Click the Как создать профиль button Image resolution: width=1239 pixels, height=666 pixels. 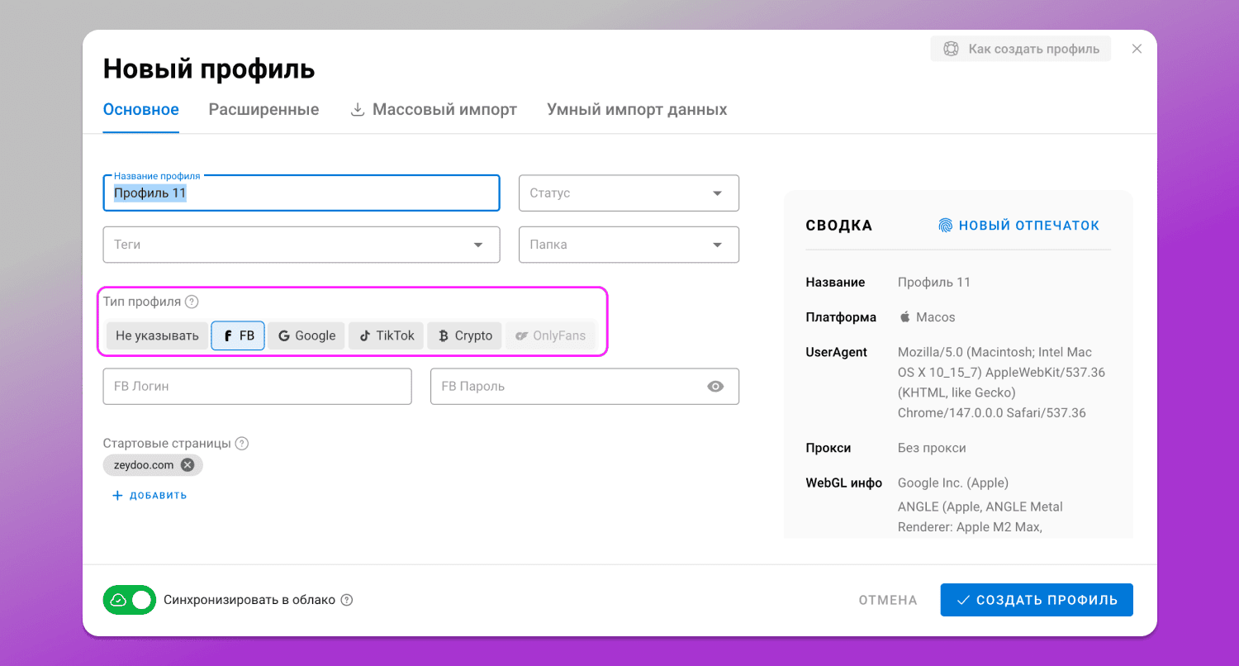[x=1021, y=49]
